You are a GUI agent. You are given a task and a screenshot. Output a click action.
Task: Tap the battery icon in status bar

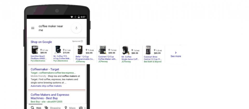[79, 17]
